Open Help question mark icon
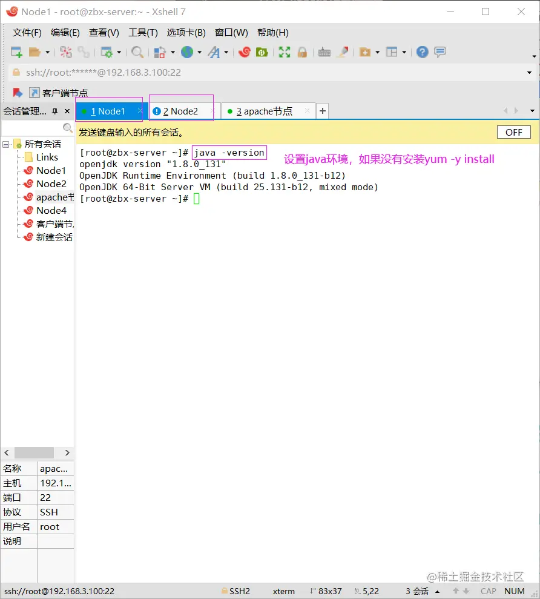This screenshot has width=540, height=599. pos(423,52)
